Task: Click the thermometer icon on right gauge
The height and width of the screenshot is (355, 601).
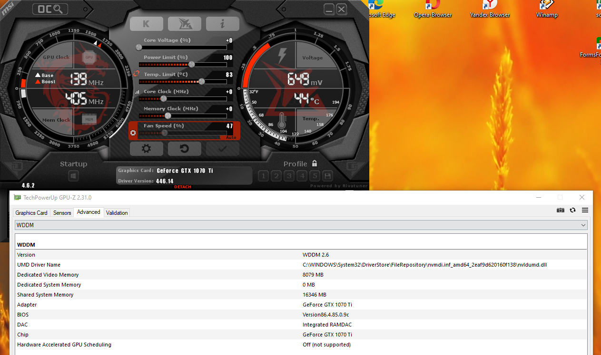Action: tap(282, 120)
